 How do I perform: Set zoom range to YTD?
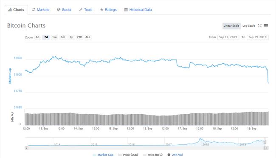pyautogui.click(x=79, y=37)
